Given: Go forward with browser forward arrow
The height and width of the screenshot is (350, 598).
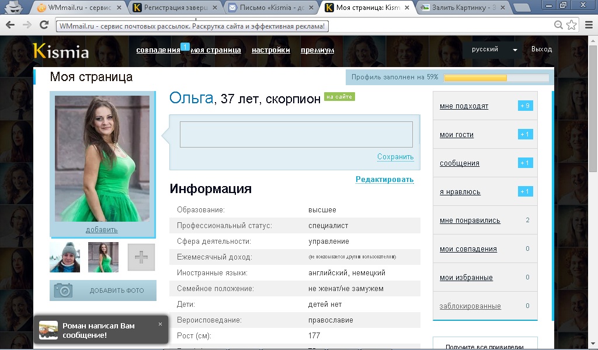Looking at the screenshot, I should [x=27, y=24].
